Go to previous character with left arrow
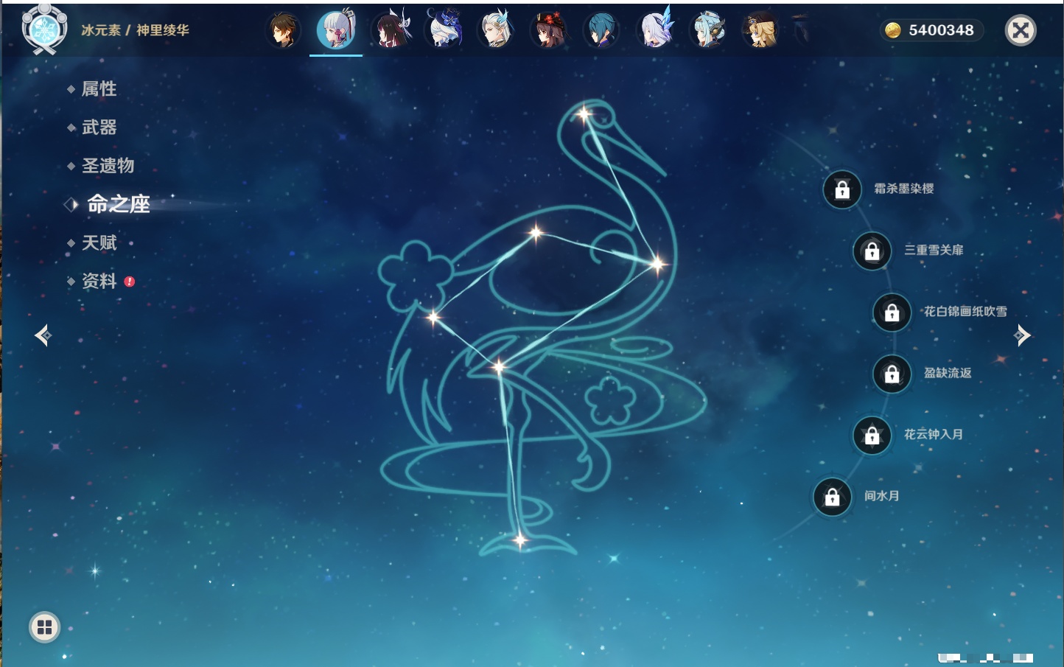Screen dimensions: 1064x667 [x=43, y=335]
